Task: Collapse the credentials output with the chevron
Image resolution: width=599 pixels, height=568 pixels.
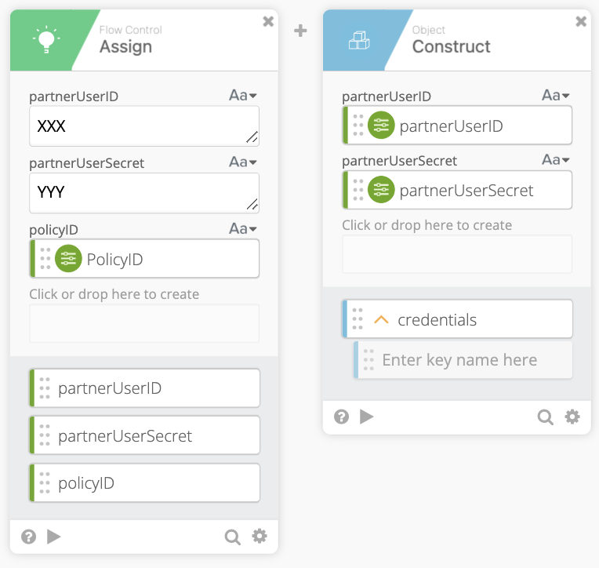Action: click(382, 320)
